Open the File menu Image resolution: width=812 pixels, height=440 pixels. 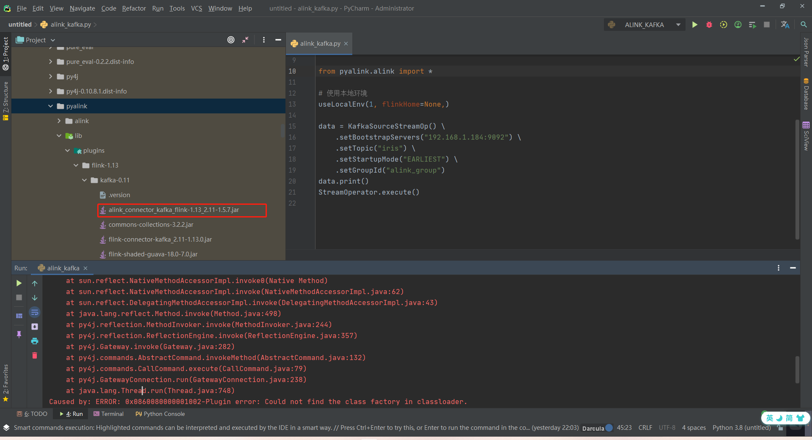click(x=22, y=8)
